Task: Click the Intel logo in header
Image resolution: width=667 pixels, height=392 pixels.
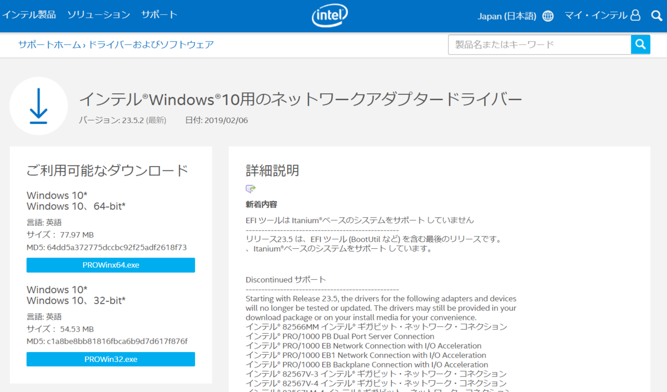Action: (x=330, y=16)
